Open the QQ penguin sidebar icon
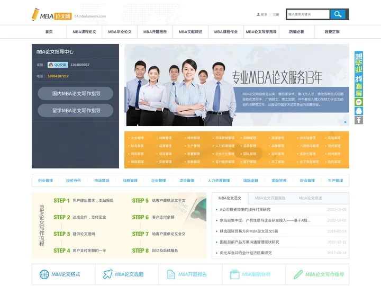381x286 pixels. 359,111
